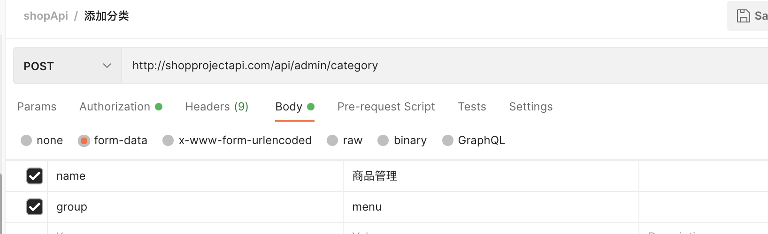768x234 pixels.
Task: Choose the binary body option
Action: coord(383,140)
